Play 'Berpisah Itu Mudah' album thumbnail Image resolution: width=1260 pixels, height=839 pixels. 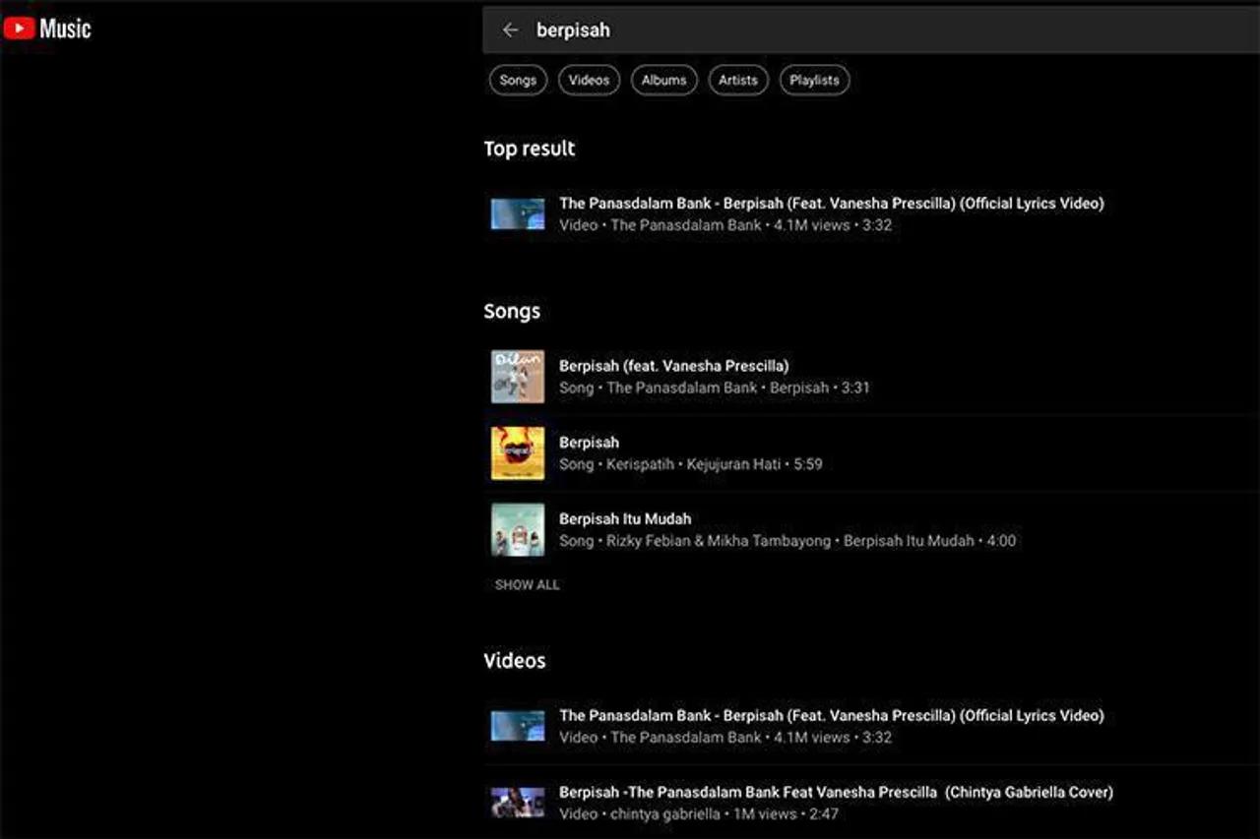coord(518,530)
